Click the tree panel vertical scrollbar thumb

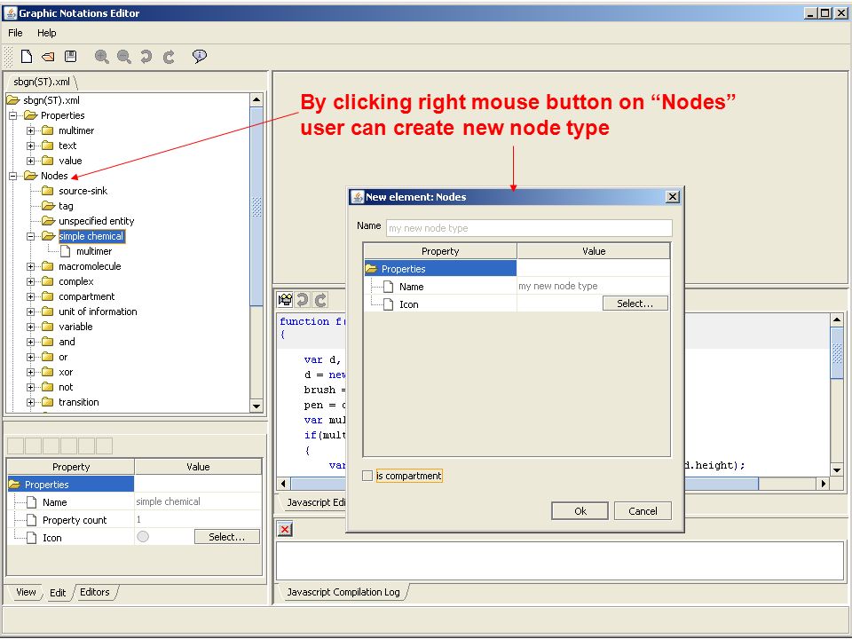click(x=256, y=207)
